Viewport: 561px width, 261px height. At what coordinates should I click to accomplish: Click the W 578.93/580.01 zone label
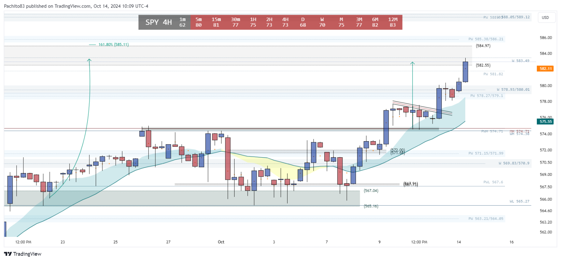(513, 90)
